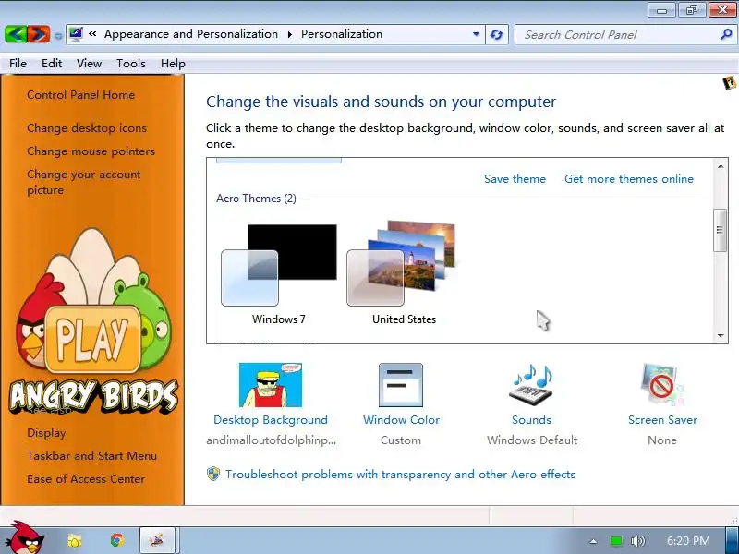Click the Window Color icon

[x=401, y=385]
